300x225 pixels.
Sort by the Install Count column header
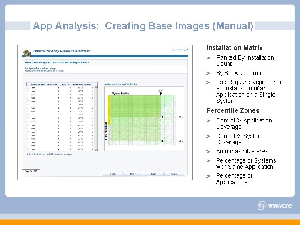pyautogui.click(x=66, y=84)
